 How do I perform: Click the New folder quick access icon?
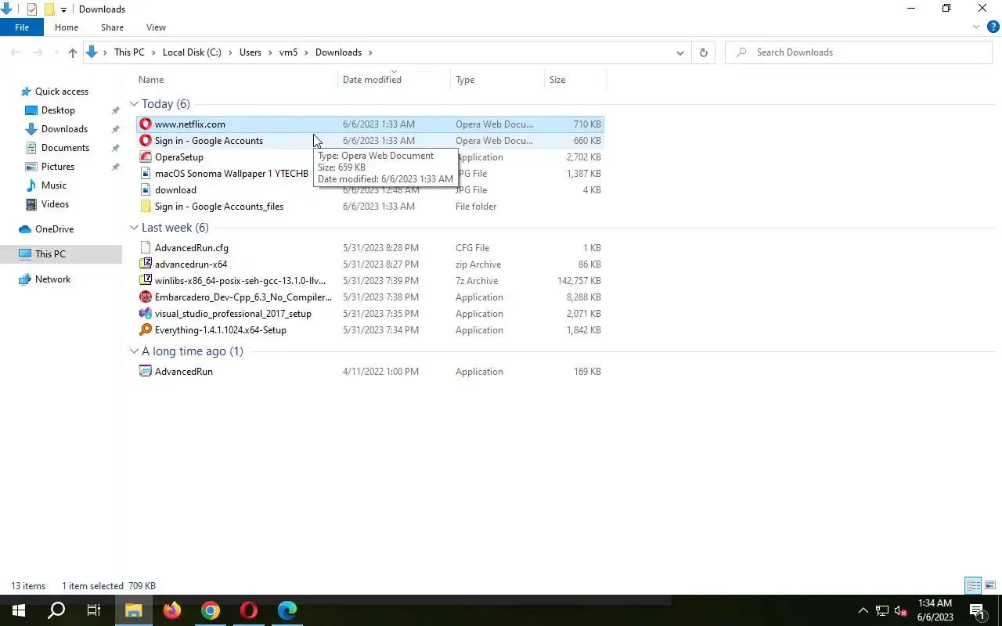point(49,9)
